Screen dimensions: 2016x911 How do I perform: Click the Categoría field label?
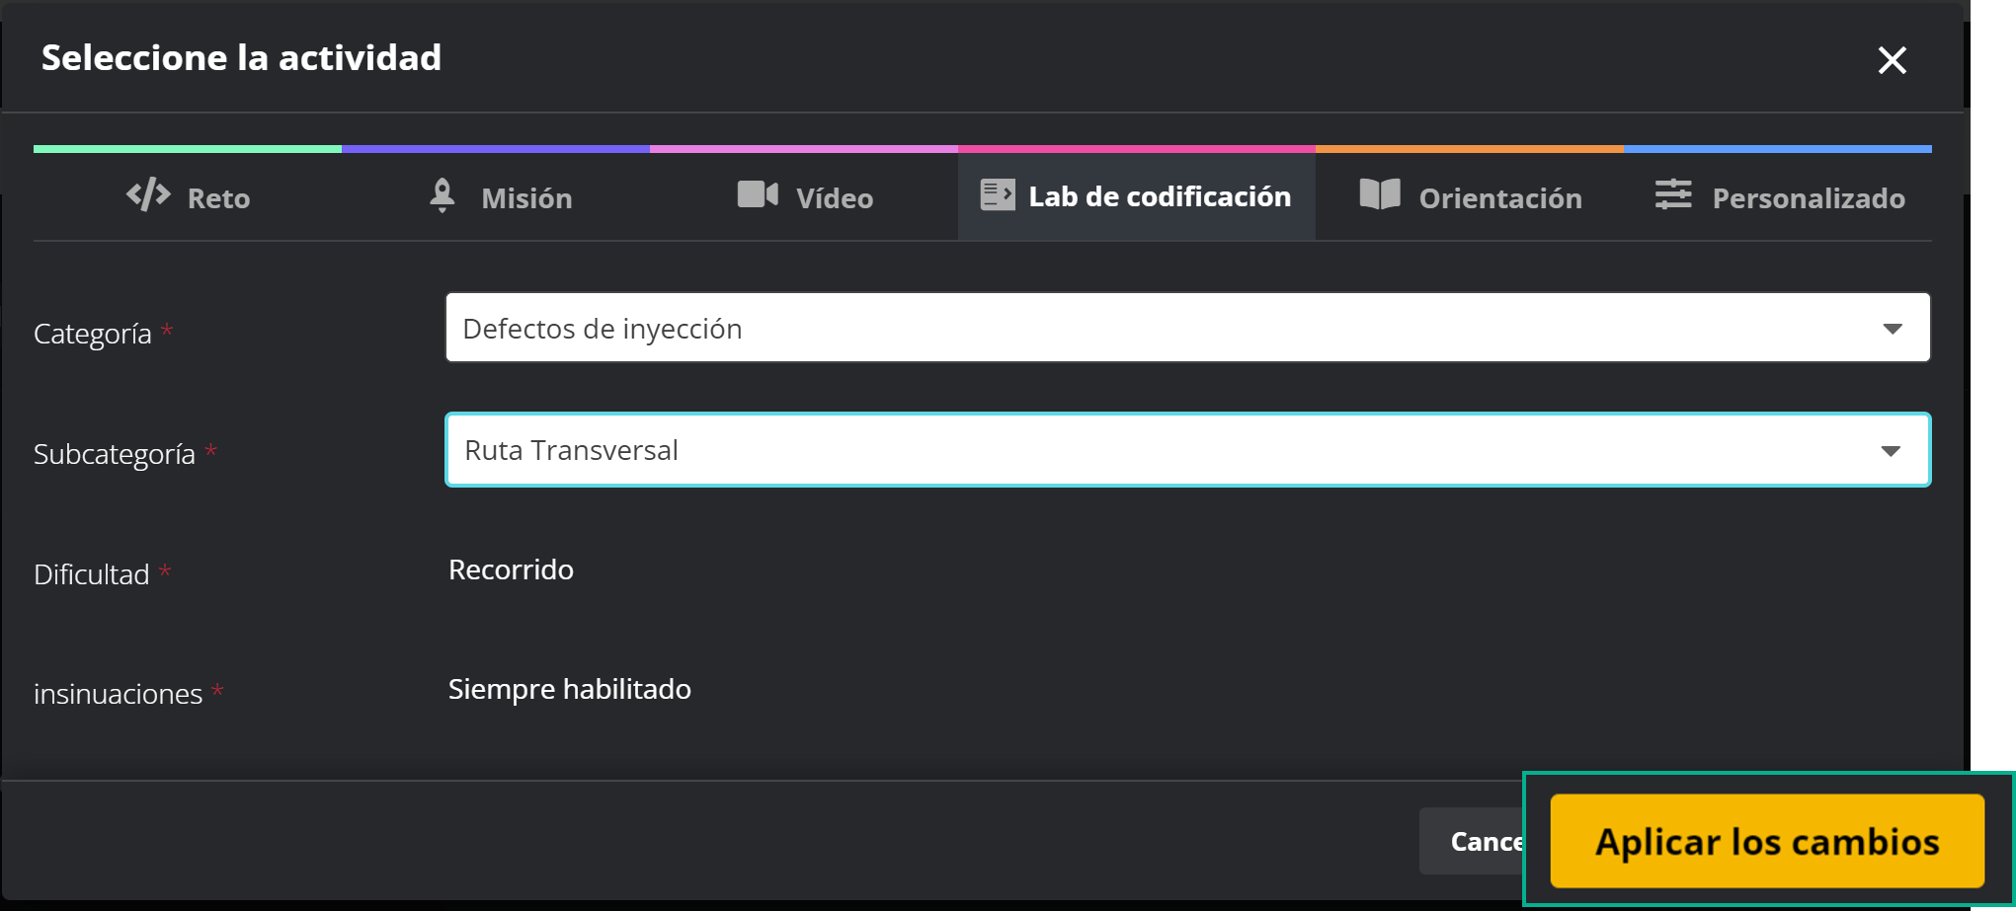tap(93, 334)
